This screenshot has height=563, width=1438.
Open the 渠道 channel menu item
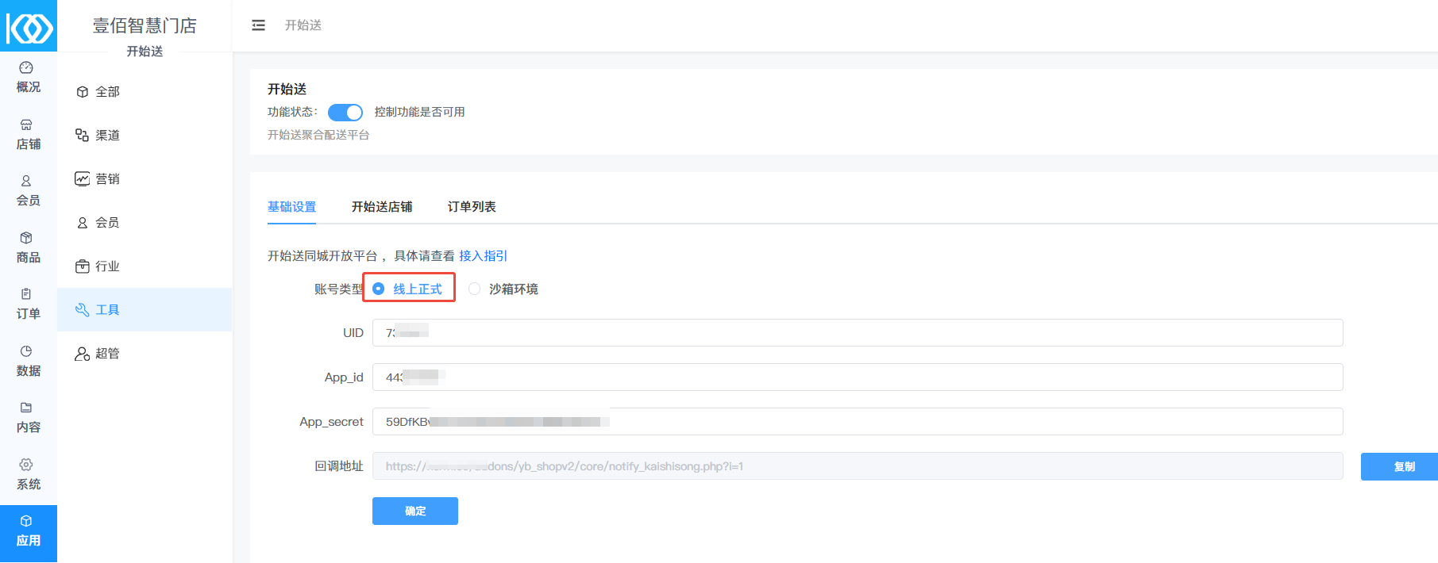point(107,136)
